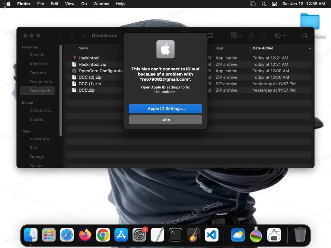Open TextEdit from the Dock
The height and width of the screenshot is (248, 331).
point(157,235)
